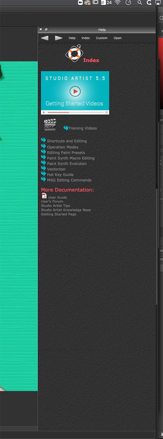
Task: Go back with the left arrow
Action: pos(45,38)
